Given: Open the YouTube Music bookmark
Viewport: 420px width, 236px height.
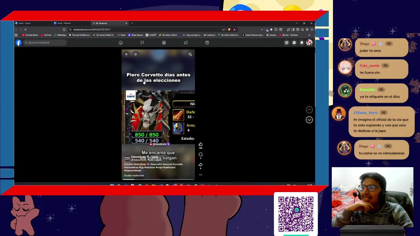Looking at the screenshot, I should pyautogui.click(x=30, y=35).
